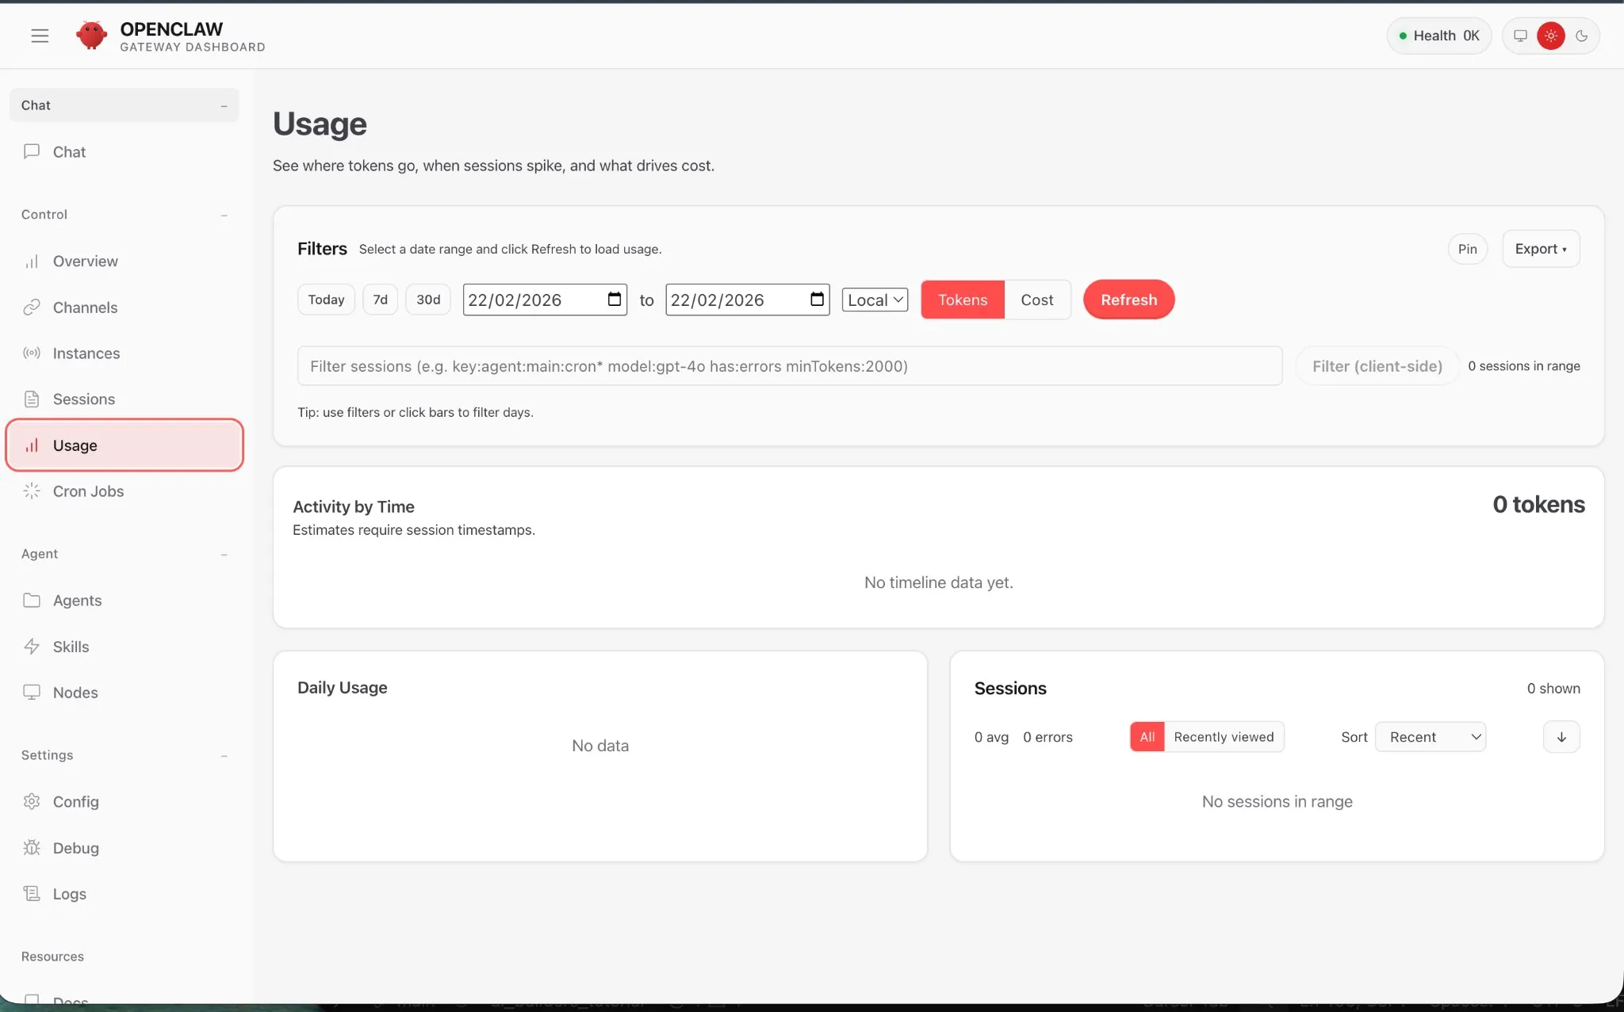This screenshot has width=1624, height=1012.
Task: Open the Debug page
Action: [124, 848]
